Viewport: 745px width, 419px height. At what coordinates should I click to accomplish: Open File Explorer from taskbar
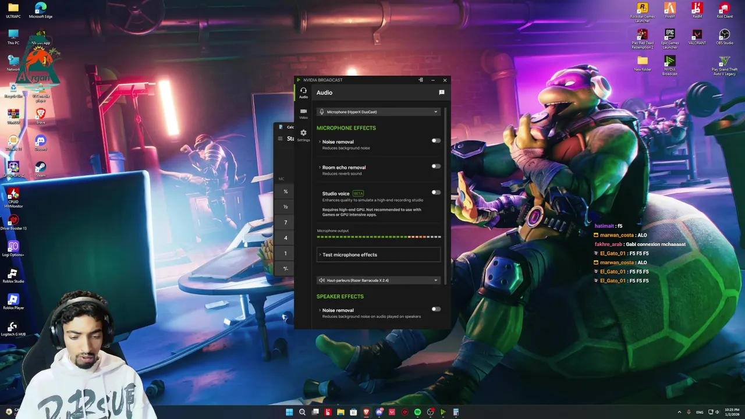click(x=340, y=412)
